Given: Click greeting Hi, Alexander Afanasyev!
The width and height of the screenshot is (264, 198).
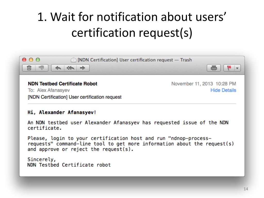Looking at the screenshot, I should 62,112.
